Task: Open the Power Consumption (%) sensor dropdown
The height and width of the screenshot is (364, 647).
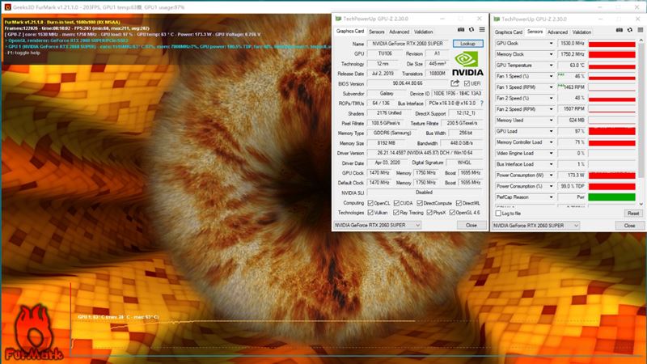Action: pos(551,186)
